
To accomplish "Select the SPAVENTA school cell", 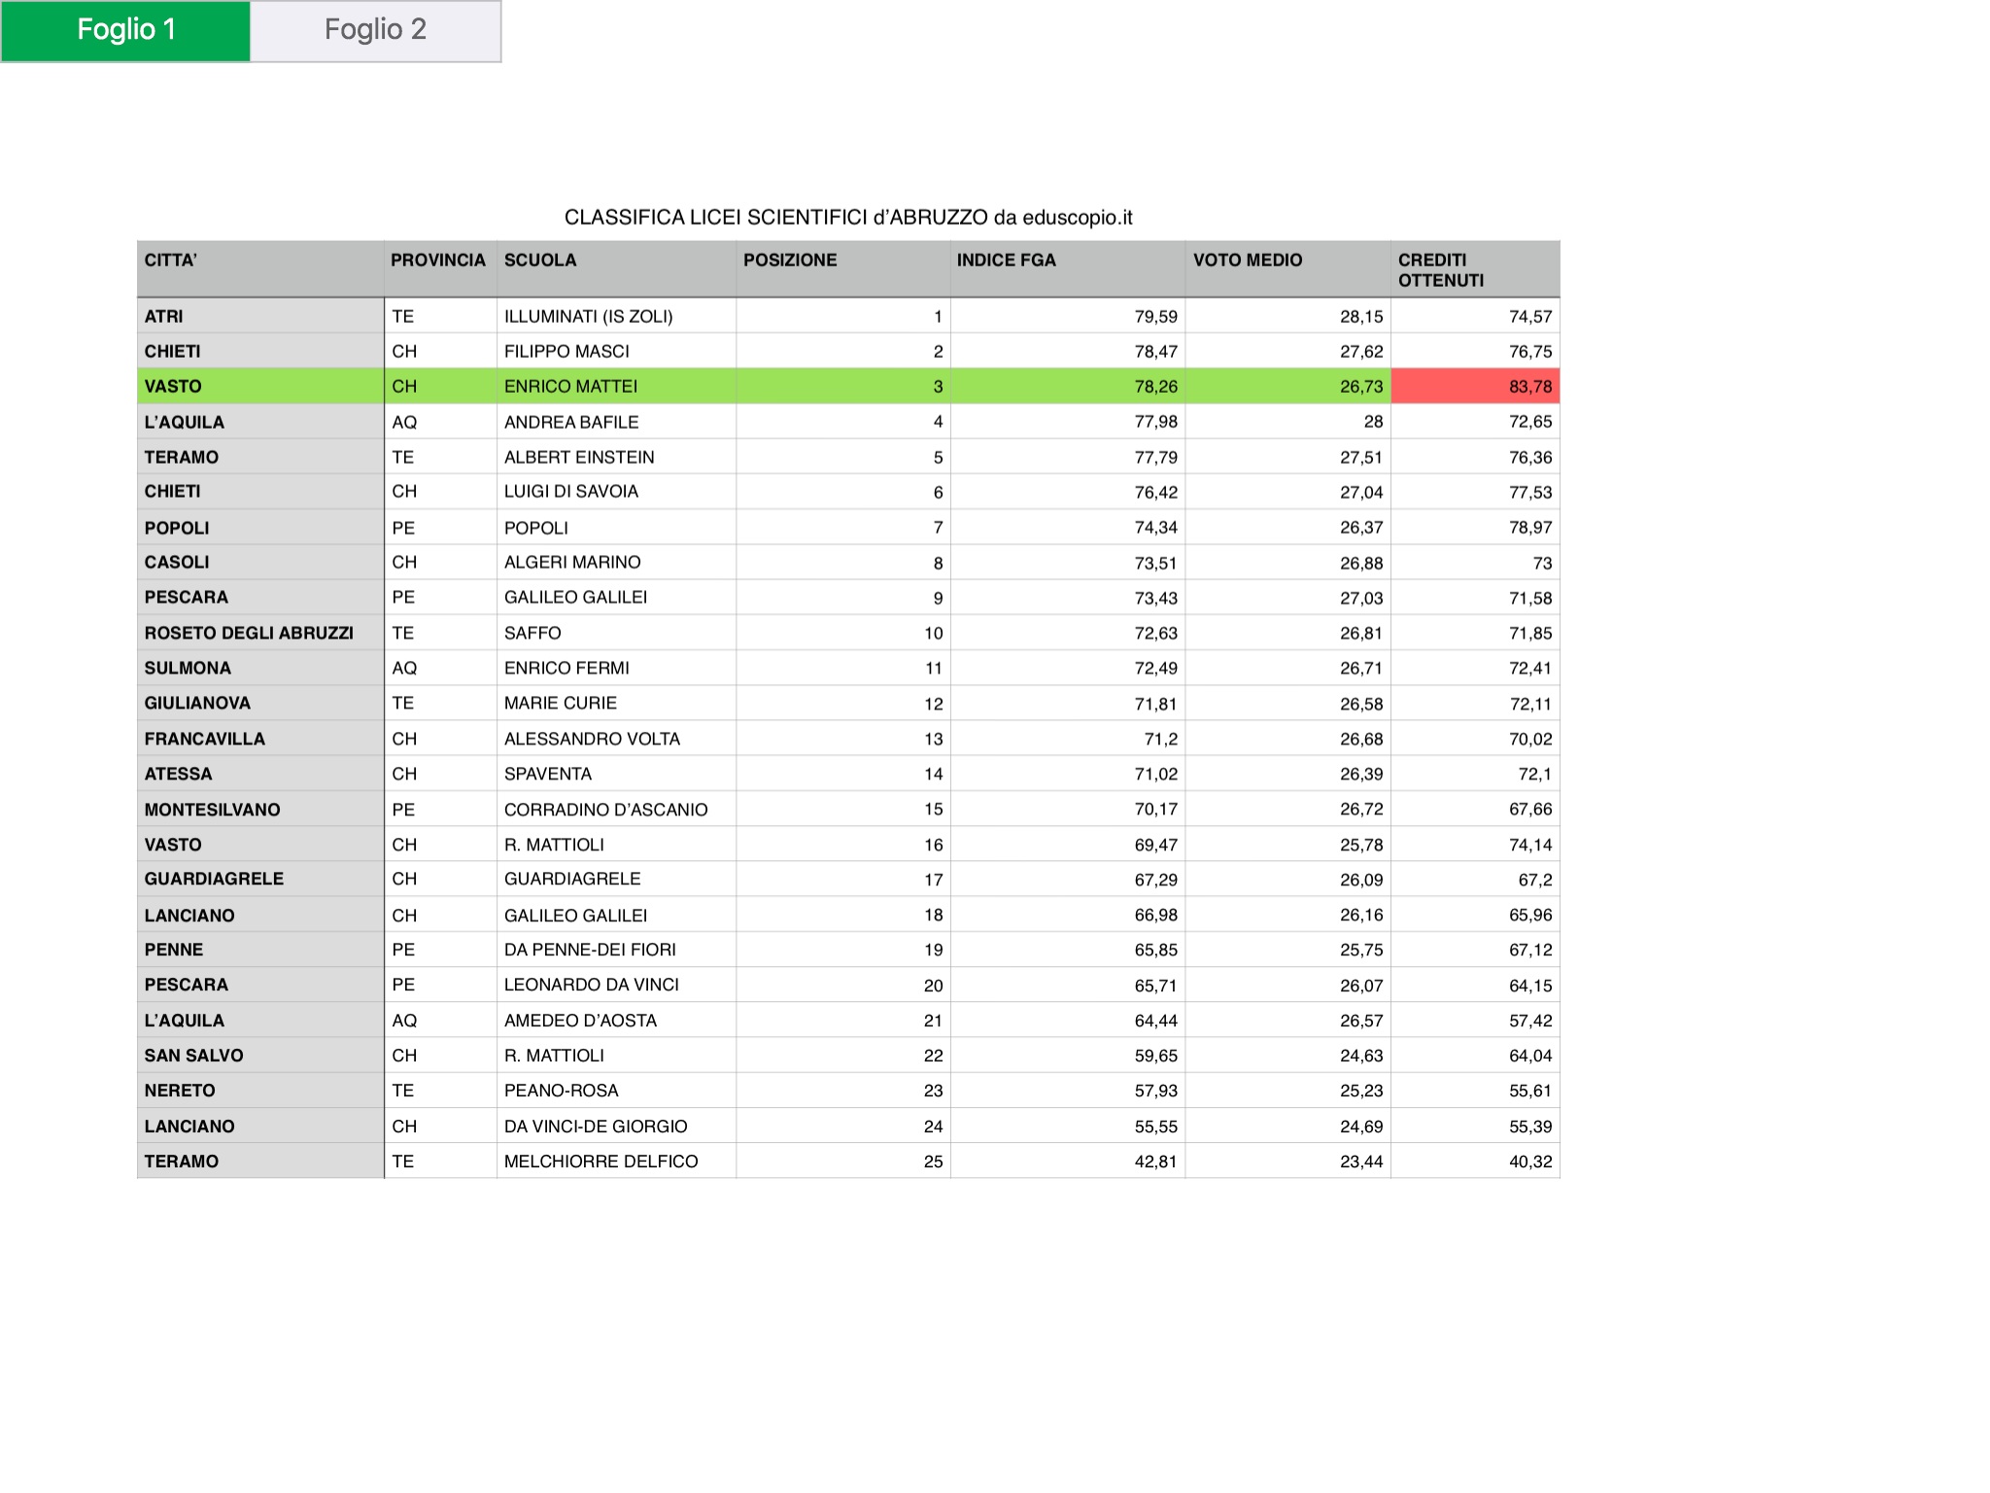I will pyautogui.click(x=616, y=774).
